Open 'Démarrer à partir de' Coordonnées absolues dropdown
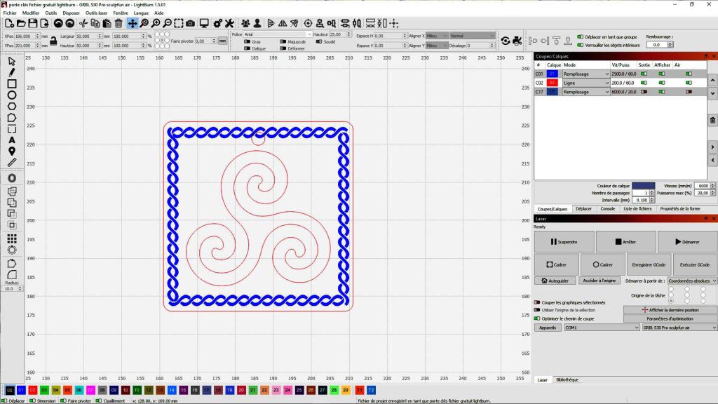718x404 pixels. tap(692, 281)
